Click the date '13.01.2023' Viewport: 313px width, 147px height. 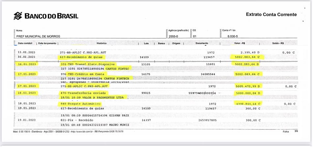[x=27, y=52]
